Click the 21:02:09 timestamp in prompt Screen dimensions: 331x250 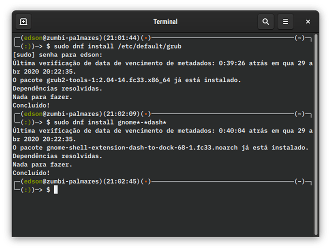click(x=121, y=114)
